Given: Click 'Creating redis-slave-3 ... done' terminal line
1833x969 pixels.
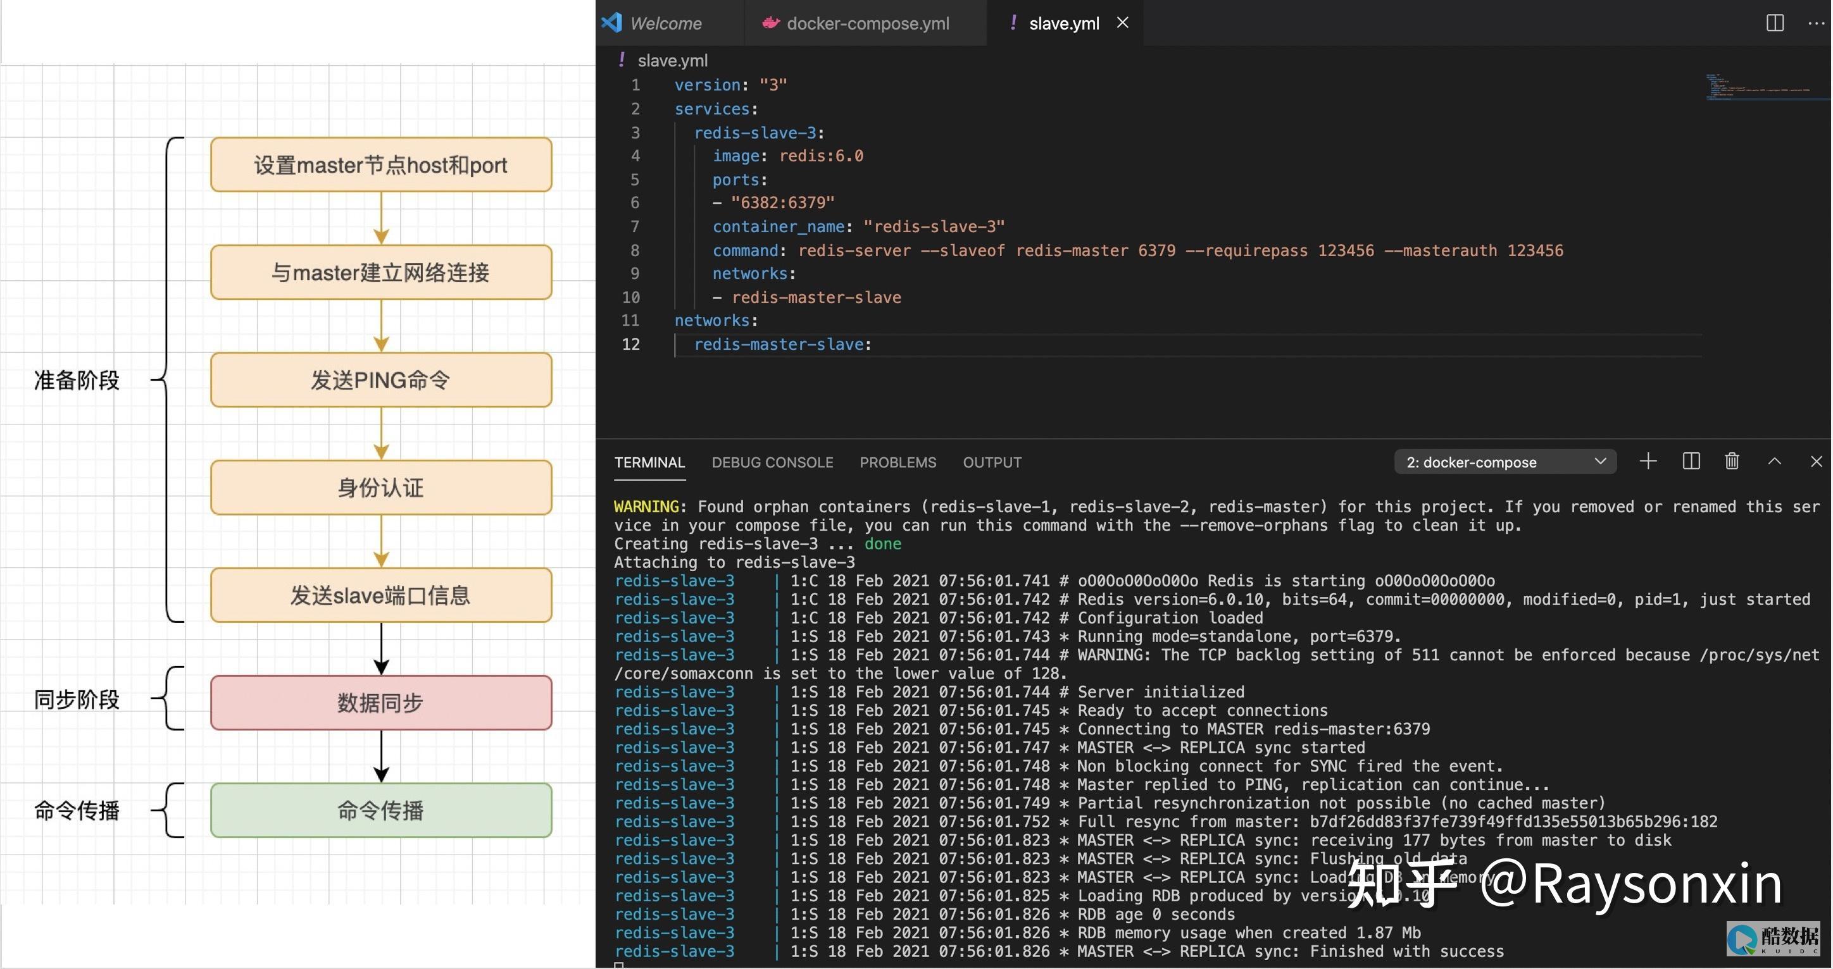Looking at the screenshot, I should pyautogui.click(x=757, y=544).
